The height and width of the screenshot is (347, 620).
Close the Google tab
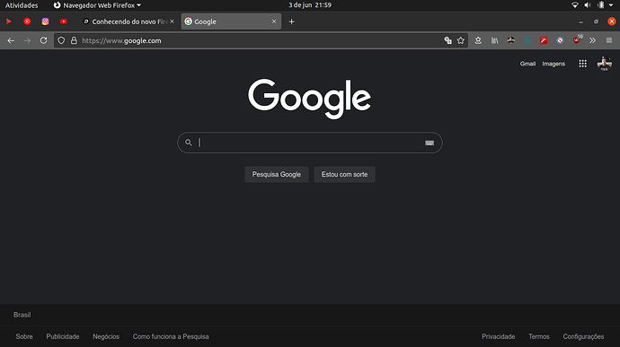point(274,22)
